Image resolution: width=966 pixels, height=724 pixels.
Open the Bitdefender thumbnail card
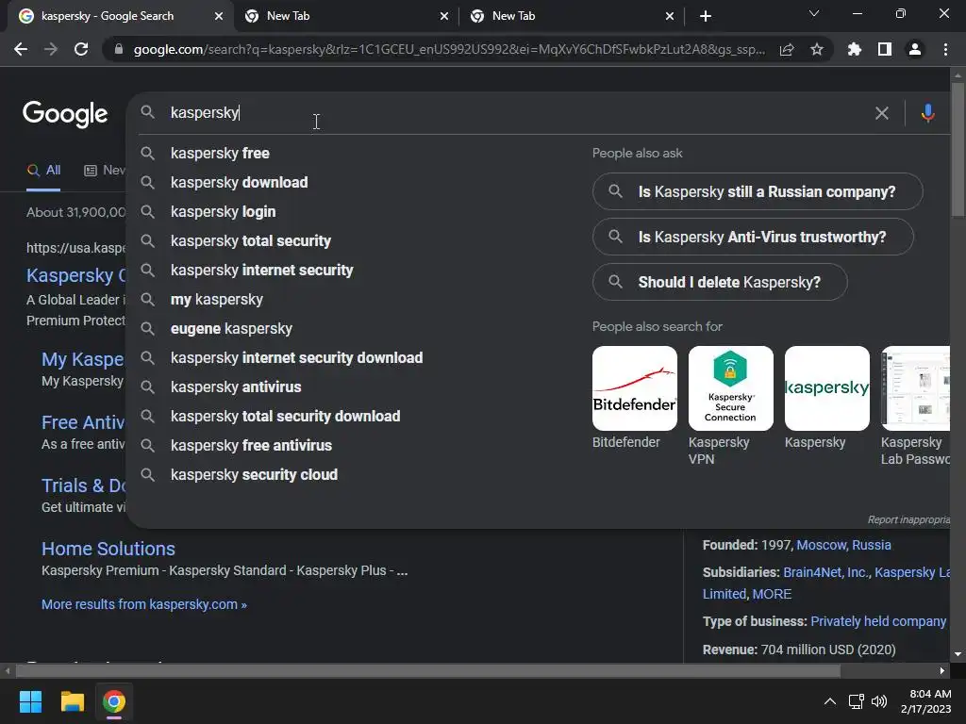coord(635,398)
